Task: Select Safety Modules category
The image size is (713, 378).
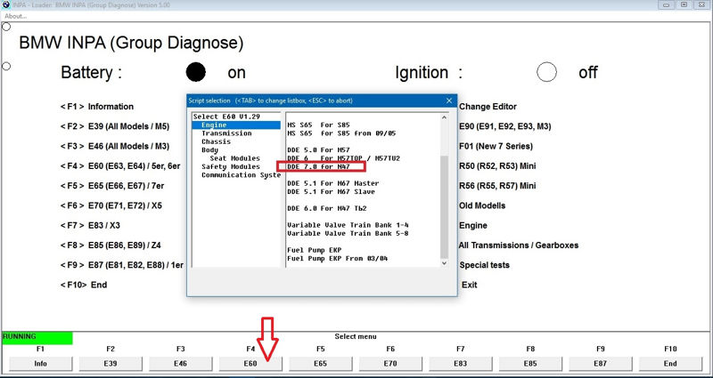Action: pos(230,166)
